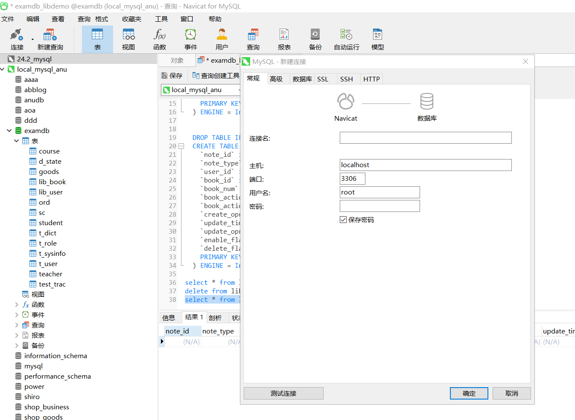Select the aaaa database icon

pos(18,79)
